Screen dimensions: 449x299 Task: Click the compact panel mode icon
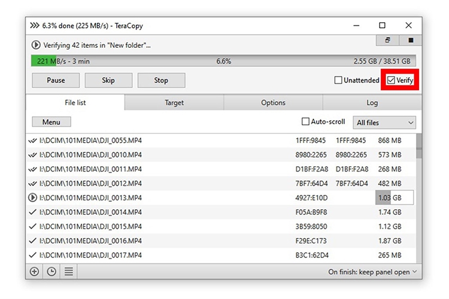pyautogui.click(x=387, y=40)
